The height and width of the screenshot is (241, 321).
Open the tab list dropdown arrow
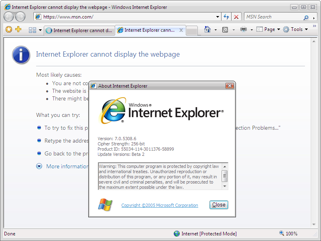[41, 31]
